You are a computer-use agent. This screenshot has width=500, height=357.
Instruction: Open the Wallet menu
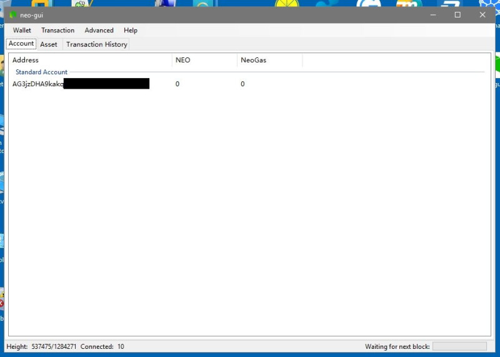click(22, 30)
